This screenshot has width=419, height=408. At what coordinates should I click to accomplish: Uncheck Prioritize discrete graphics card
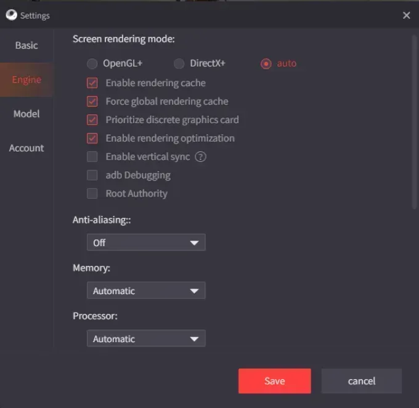pos(92,120)
